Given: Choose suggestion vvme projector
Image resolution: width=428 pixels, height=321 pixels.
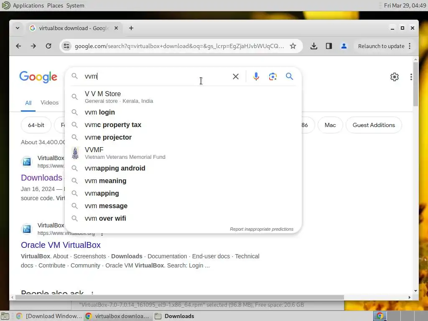Looking at the screenshot, I should tap(183, 137).
